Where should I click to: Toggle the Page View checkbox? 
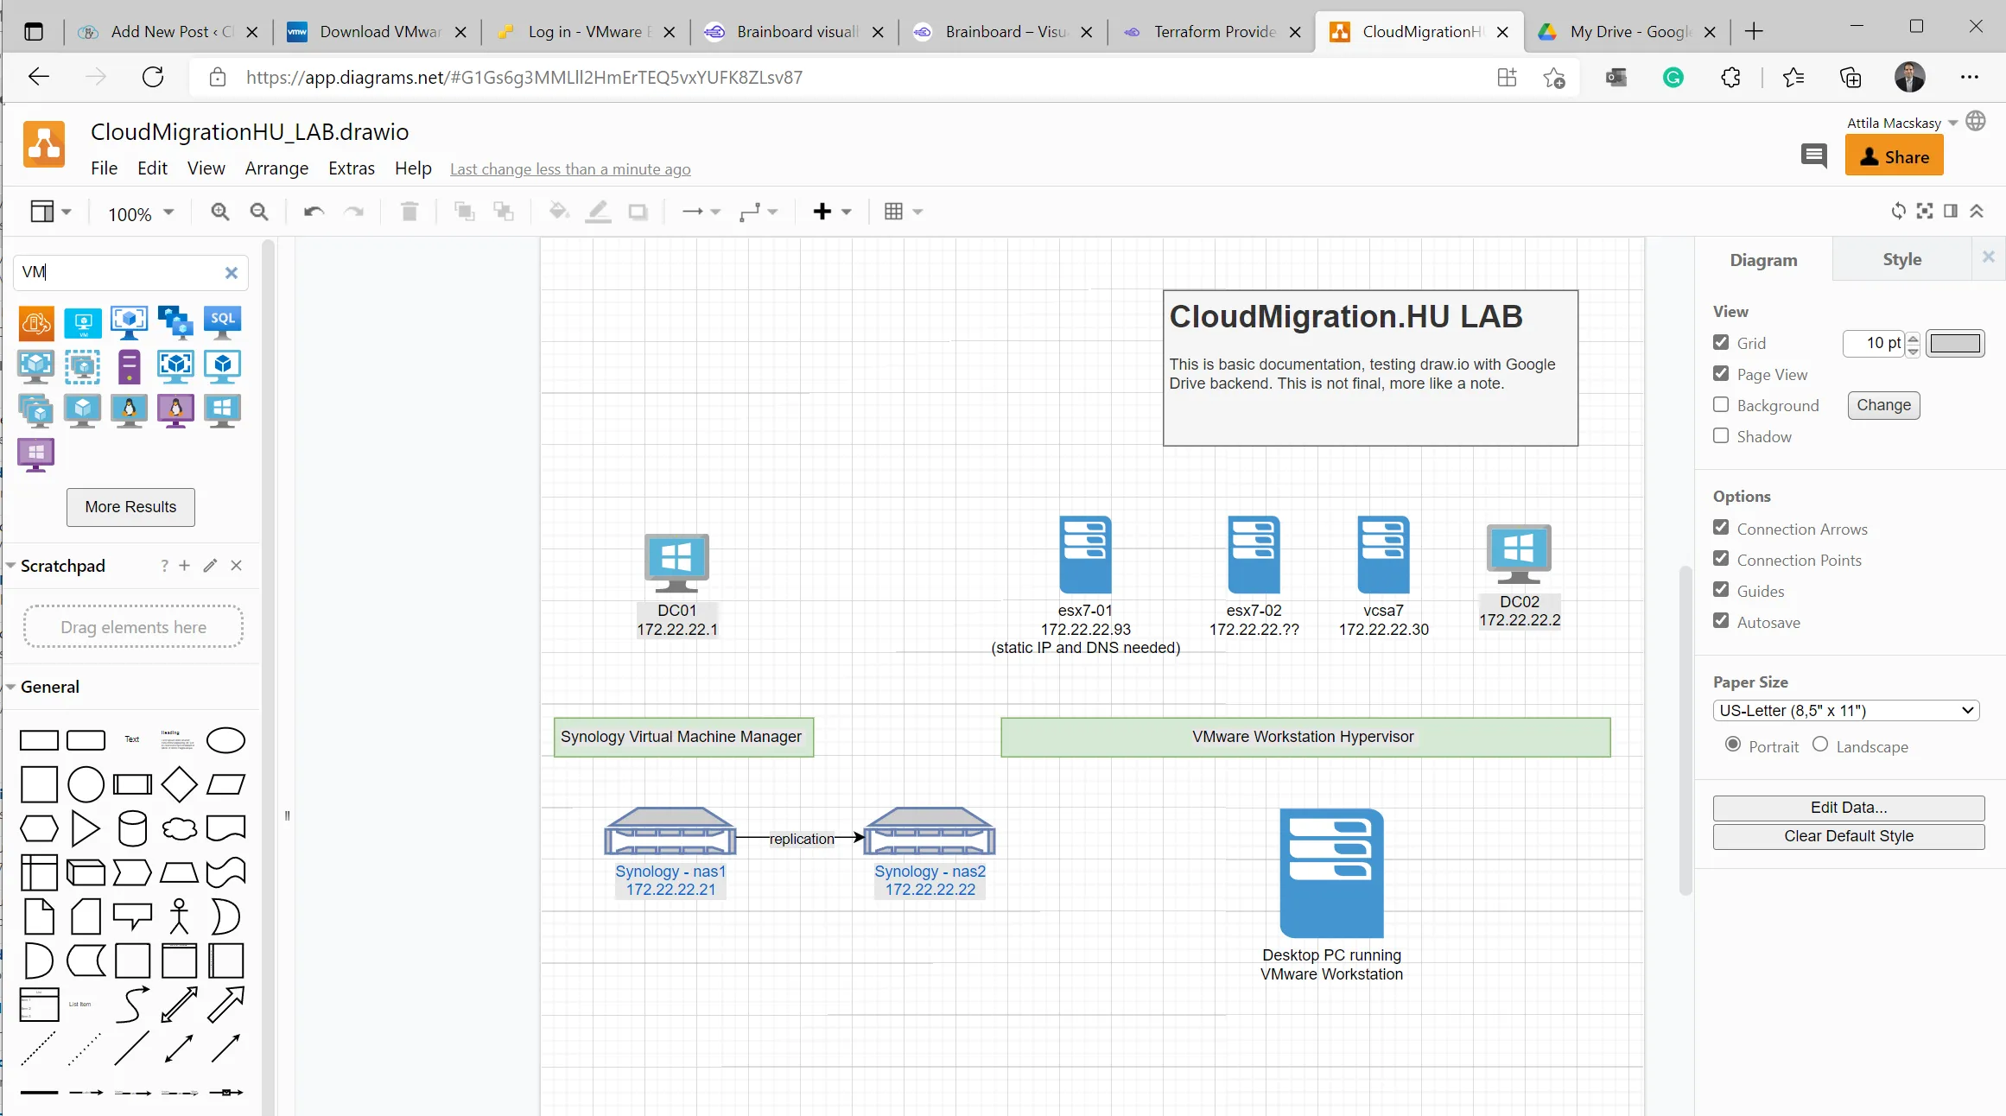tap(1721, 373)
